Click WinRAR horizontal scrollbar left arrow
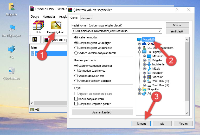 [x=32, y=103]
